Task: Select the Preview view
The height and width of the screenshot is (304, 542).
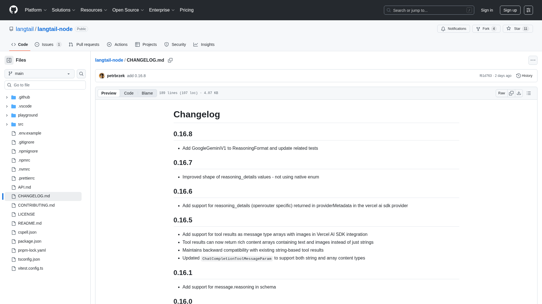Action: click(x=109, y=93)
